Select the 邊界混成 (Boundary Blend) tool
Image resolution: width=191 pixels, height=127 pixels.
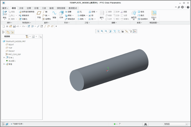pos(134,15)
